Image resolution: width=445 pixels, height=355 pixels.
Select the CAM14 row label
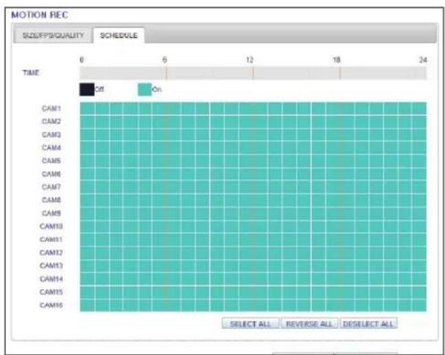pyautogui.click(x=51, y=279)
